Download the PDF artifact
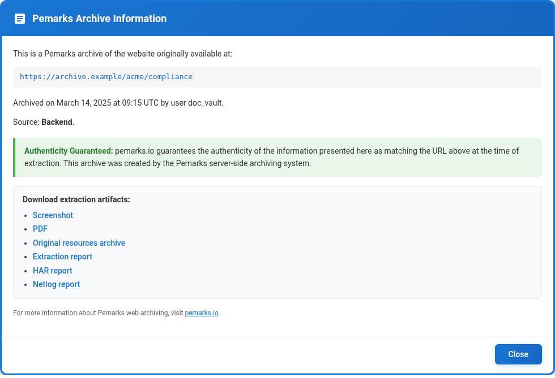The height and width of the screenshot is (378, 555). coord(40,229)
